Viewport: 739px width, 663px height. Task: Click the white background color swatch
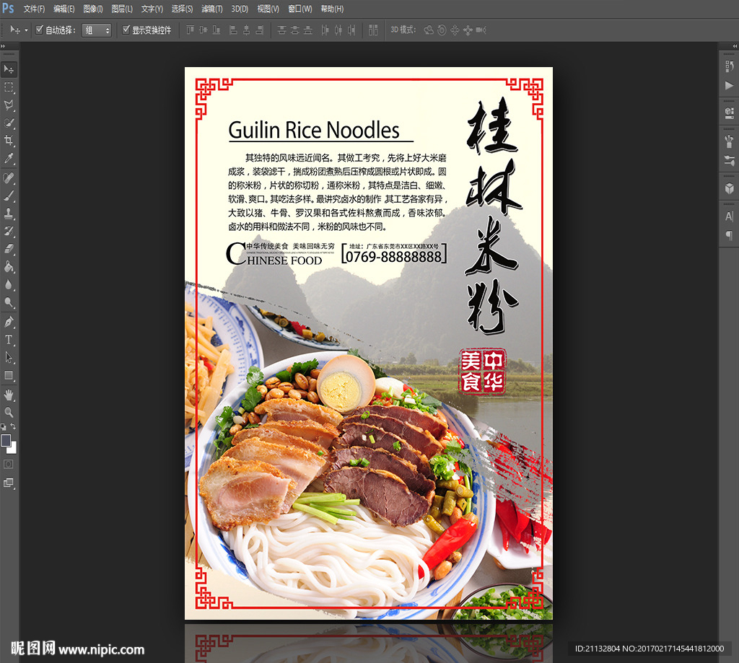pos(13,449)
